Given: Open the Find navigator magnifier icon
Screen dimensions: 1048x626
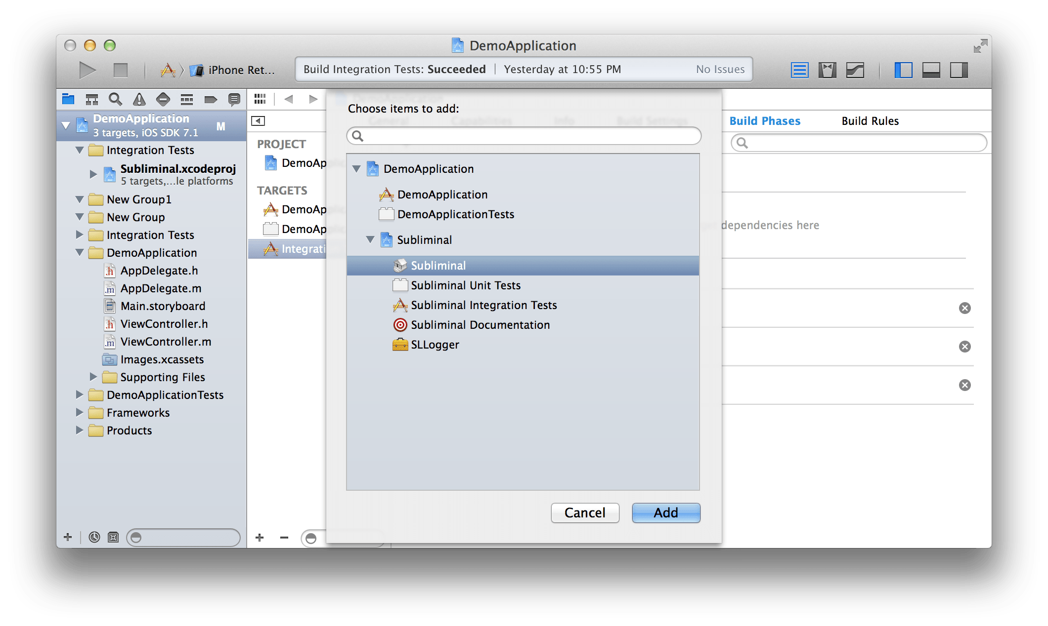Looking at the screenshot, I should 115,99.
